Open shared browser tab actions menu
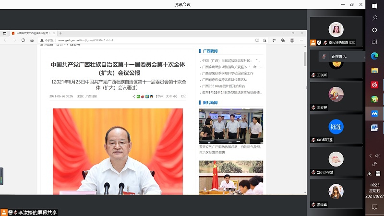384x216 pixels. [5, 33]
